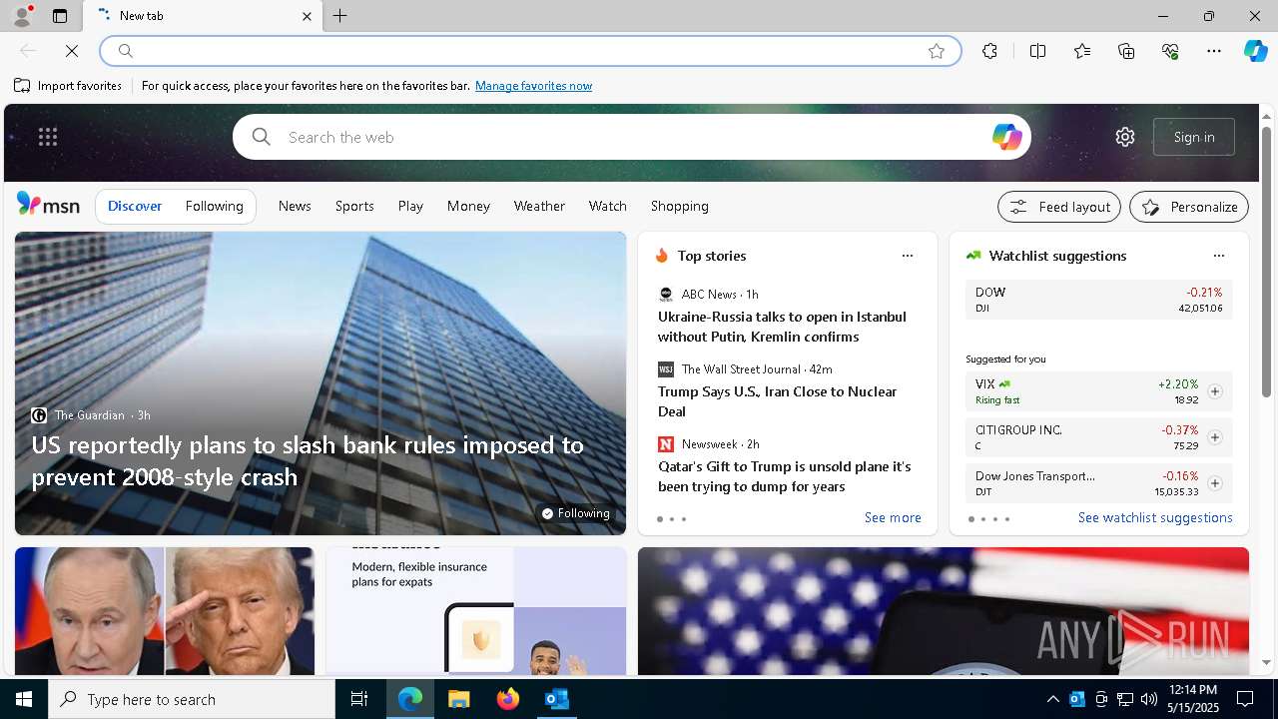Open the News section

click(x=295, y=206)
